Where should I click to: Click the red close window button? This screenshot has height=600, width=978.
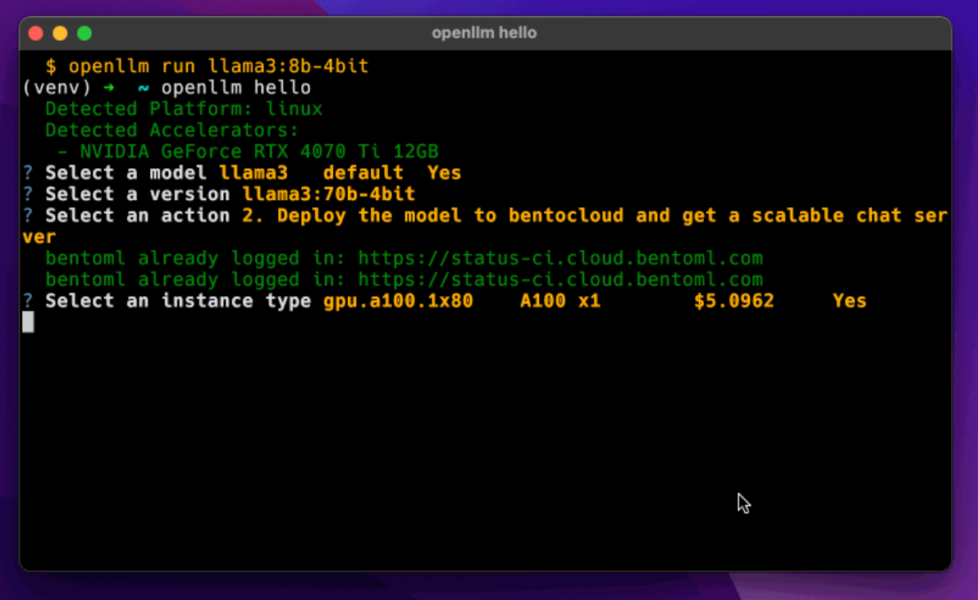(35, 34)
